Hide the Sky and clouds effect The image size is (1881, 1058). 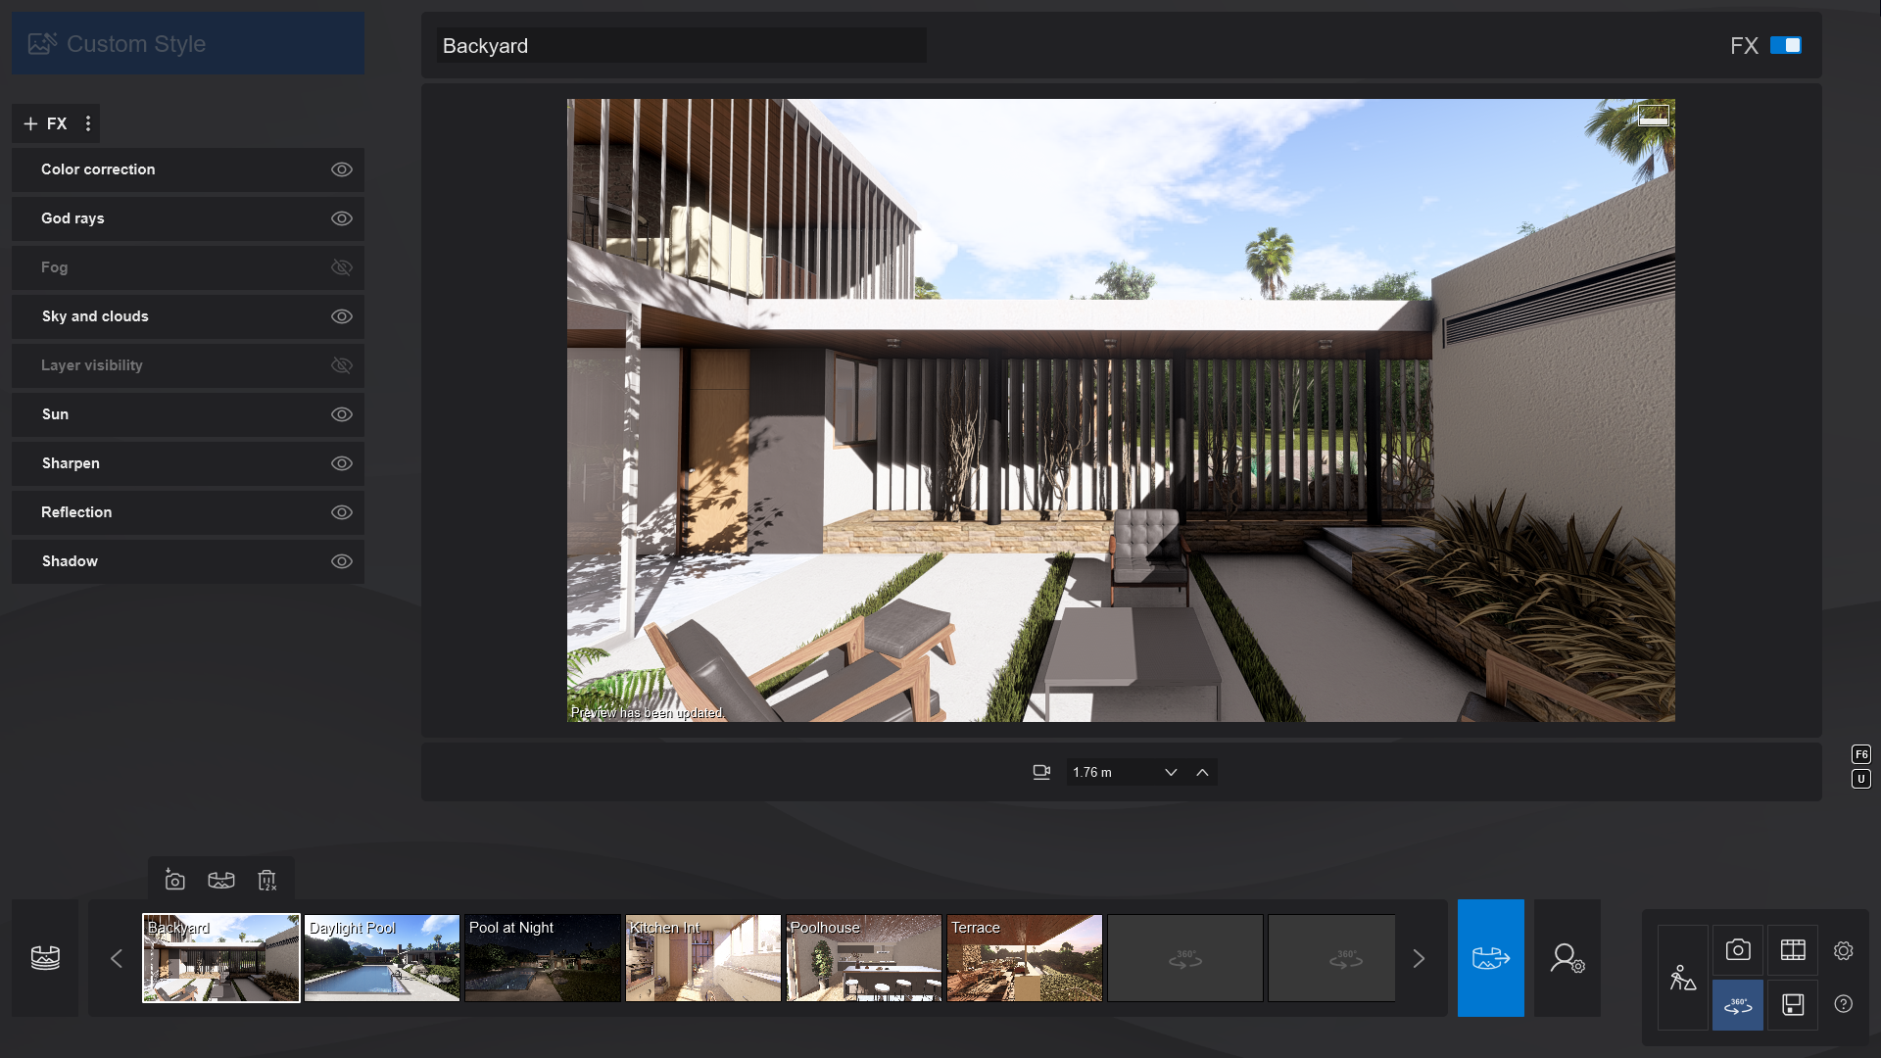click(341, 316)
